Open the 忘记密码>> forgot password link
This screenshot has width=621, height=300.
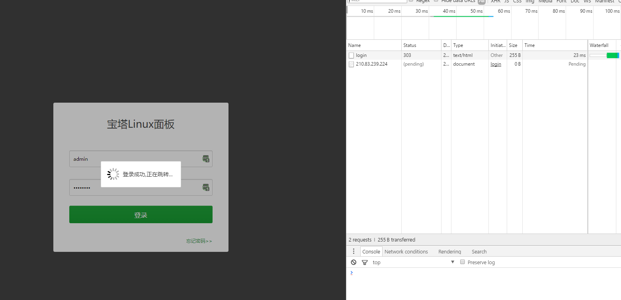tap(199, 241)
